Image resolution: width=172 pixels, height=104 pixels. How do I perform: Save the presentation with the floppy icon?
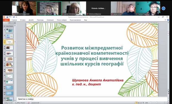pyautogui.click(x=7, y=17)
